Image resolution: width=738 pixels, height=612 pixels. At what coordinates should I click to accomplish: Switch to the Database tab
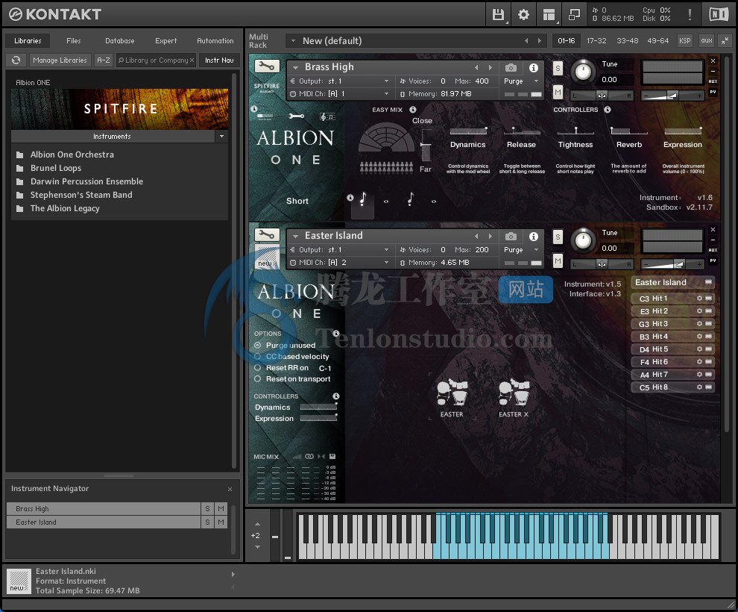119,41
